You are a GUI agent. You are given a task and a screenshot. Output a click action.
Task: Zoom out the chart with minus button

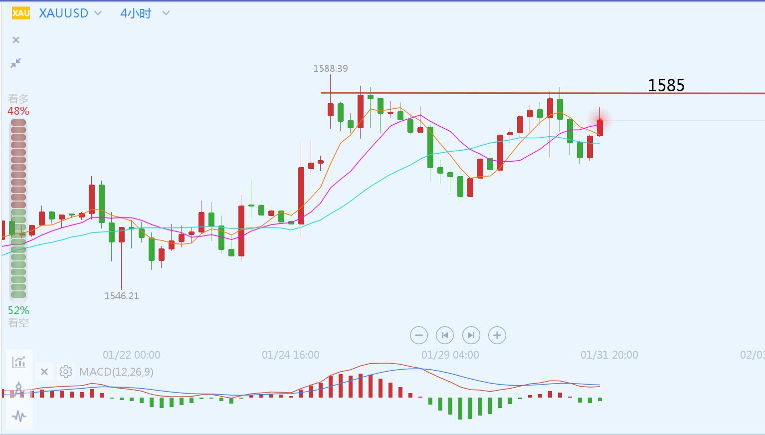(419, 335)
